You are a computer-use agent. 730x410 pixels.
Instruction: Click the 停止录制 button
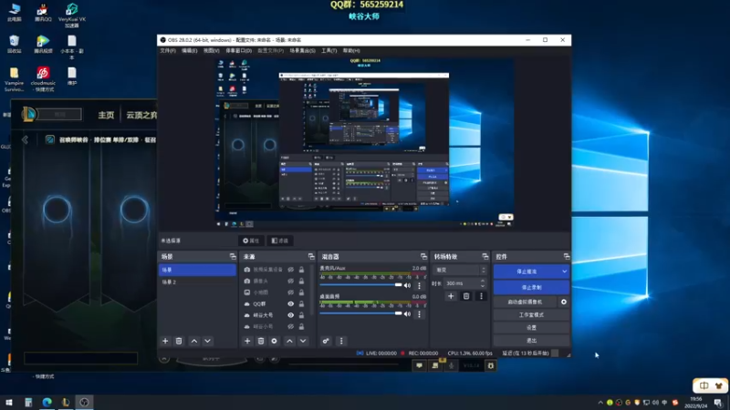[x=531, y=287]
